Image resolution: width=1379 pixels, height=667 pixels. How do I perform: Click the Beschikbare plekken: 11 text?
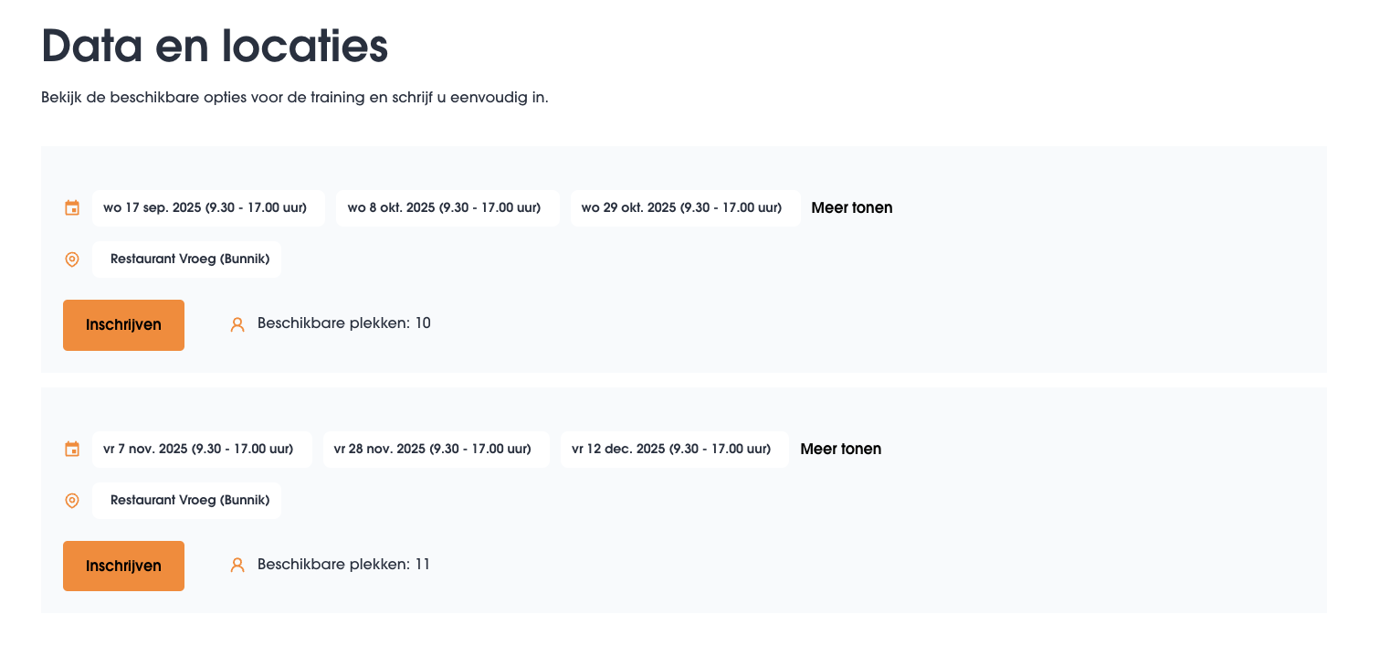pyautogui.click(x=343, y=565)
